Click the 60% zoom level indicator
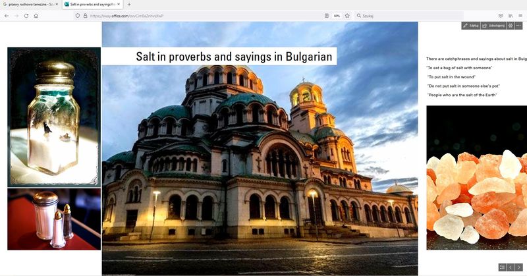This screenshot has width=527, height=276. [x=337, y=16]
